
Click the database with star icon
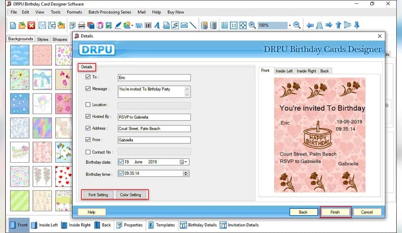(204, 25)
